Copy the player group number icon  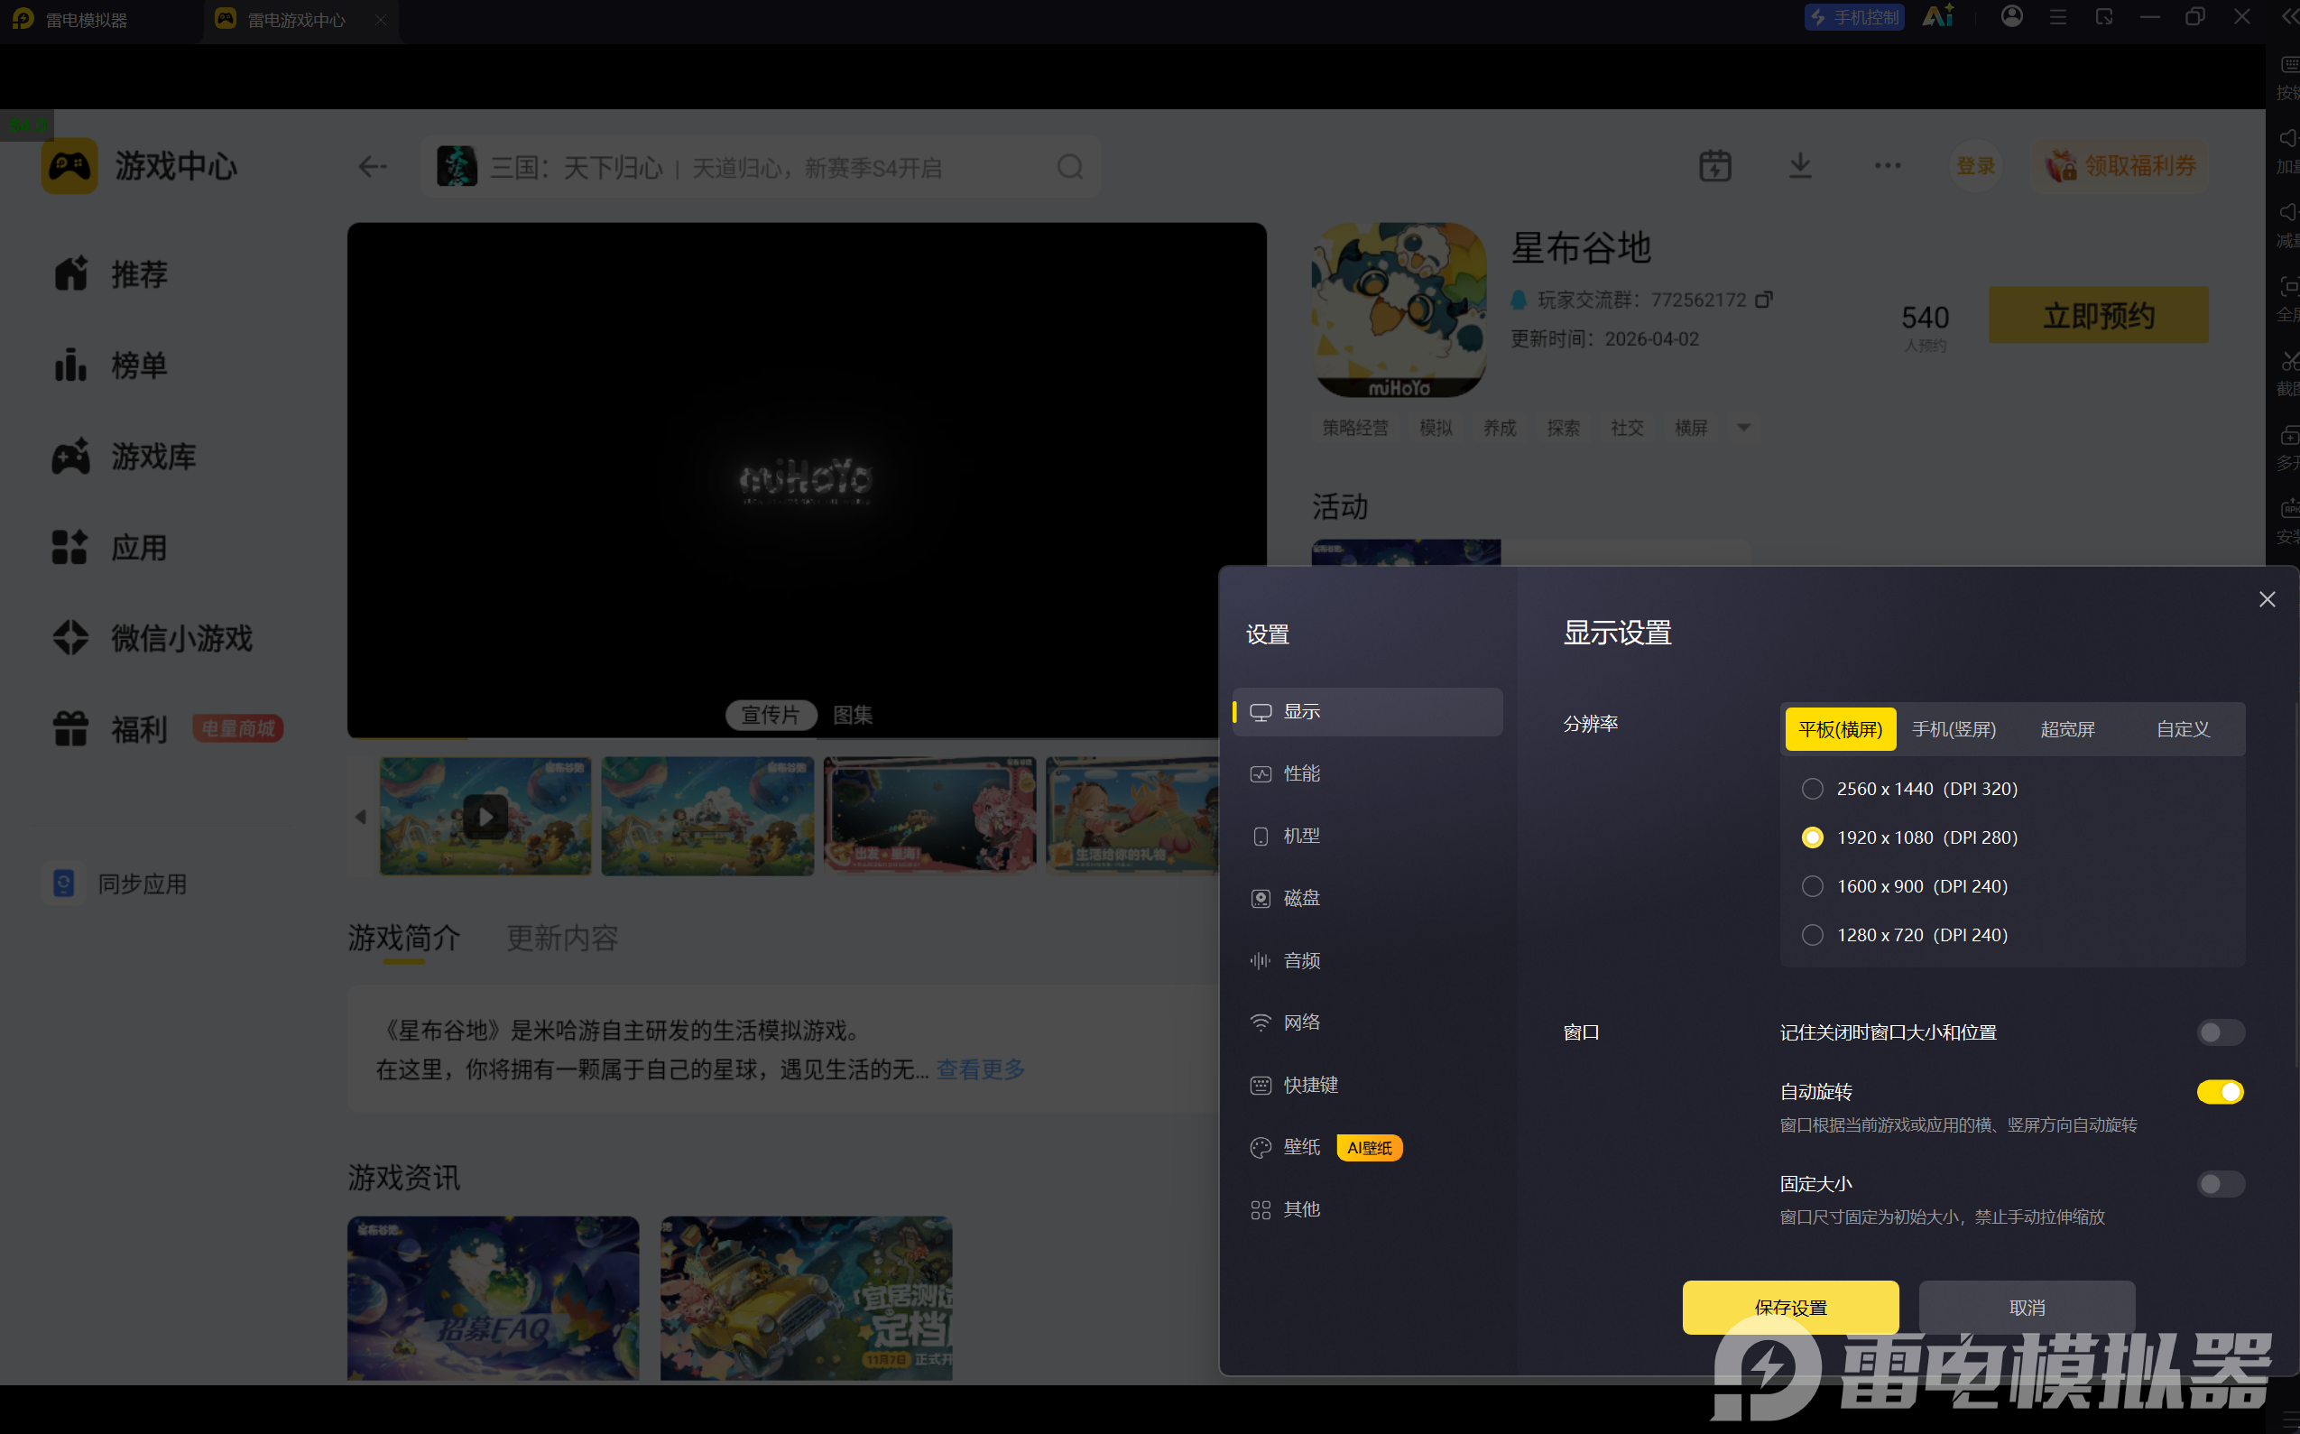tap(1763, 300)
